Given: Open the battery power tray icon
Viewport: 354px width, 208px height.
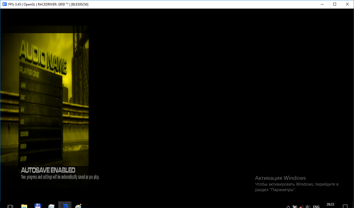Looking at the screenshot, I should [x=295, y=206].
